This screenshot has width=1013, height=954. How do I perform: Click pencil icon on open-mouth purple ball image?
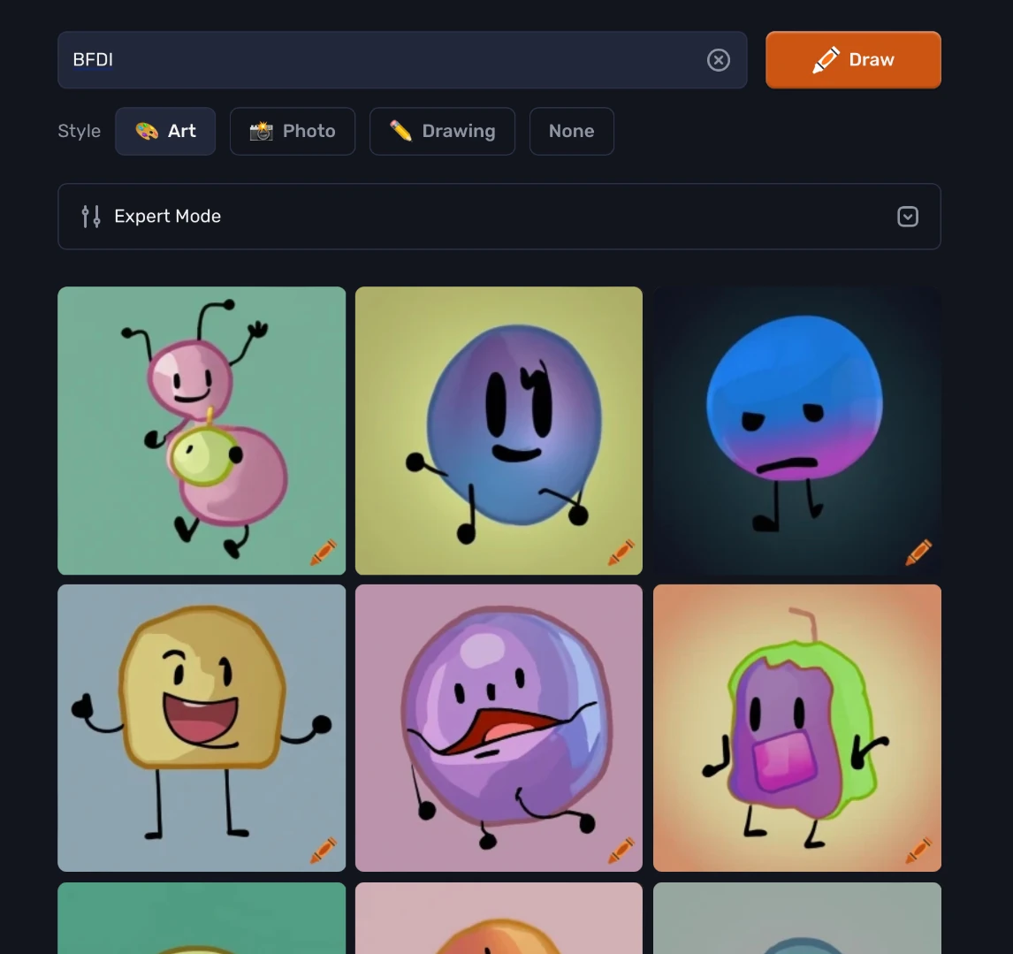coord(621,850)
